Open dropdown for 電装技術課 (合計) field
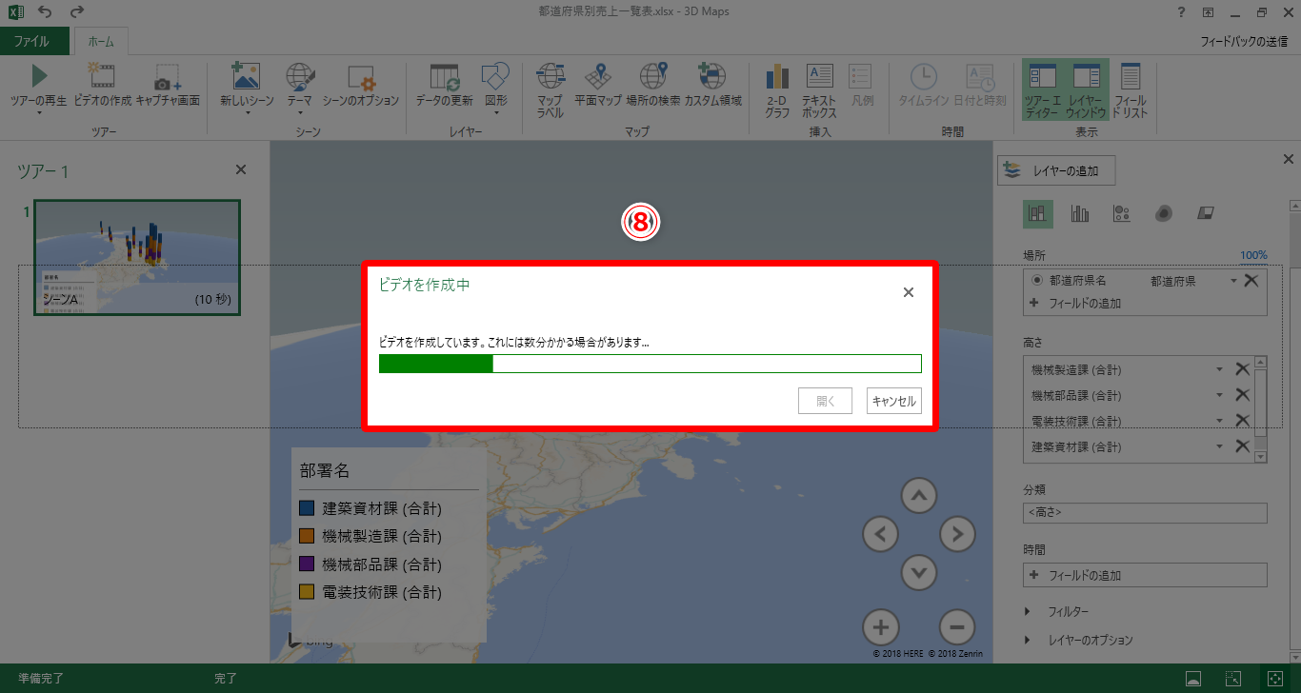The image size is (1301, 693). [x=1219, y=421]
